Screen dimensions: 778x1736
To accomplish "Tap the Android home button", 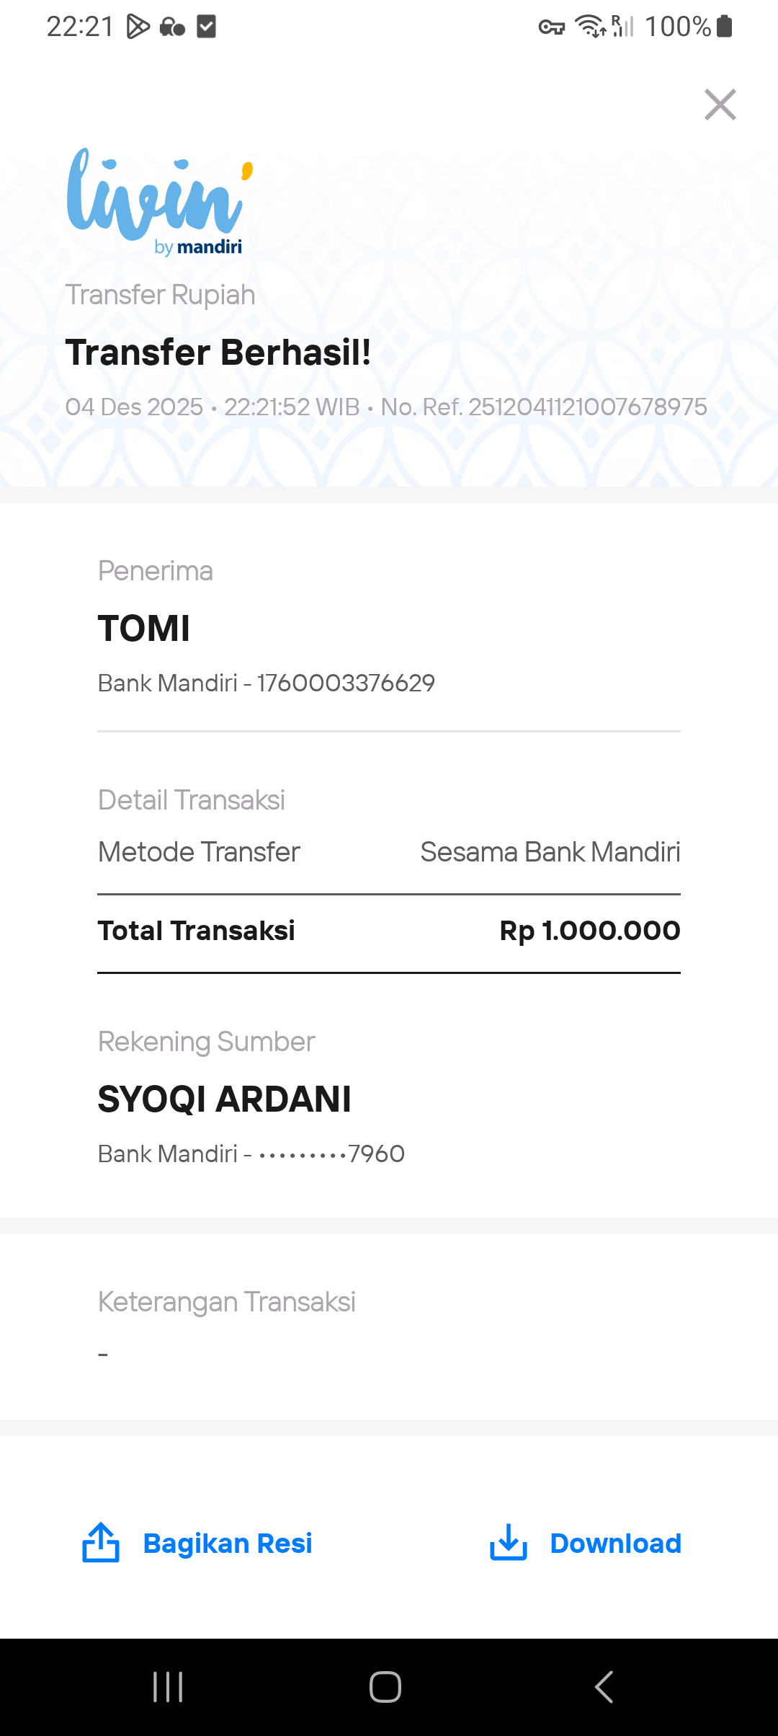I will coord(385,1687).
